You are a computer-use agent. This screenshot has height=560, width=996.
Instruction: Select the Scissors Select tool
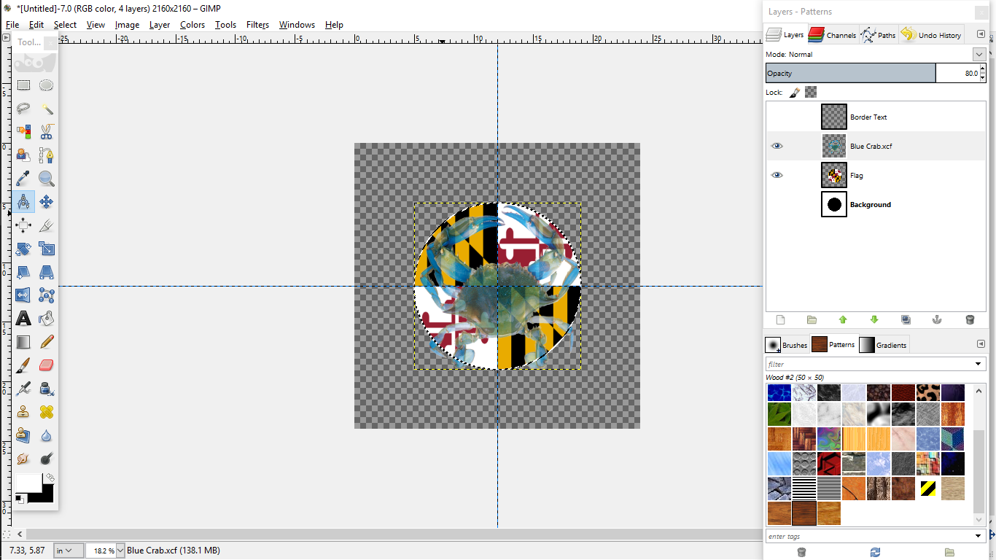click(46, 132)
